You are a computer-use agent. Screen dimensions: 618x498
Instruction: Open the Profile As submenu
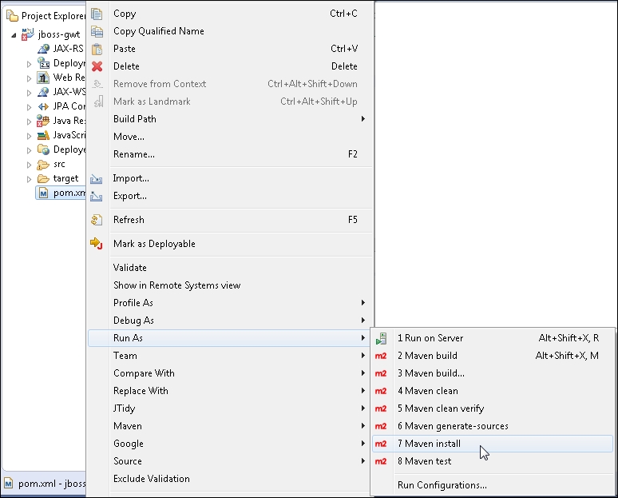coord(230,303)
